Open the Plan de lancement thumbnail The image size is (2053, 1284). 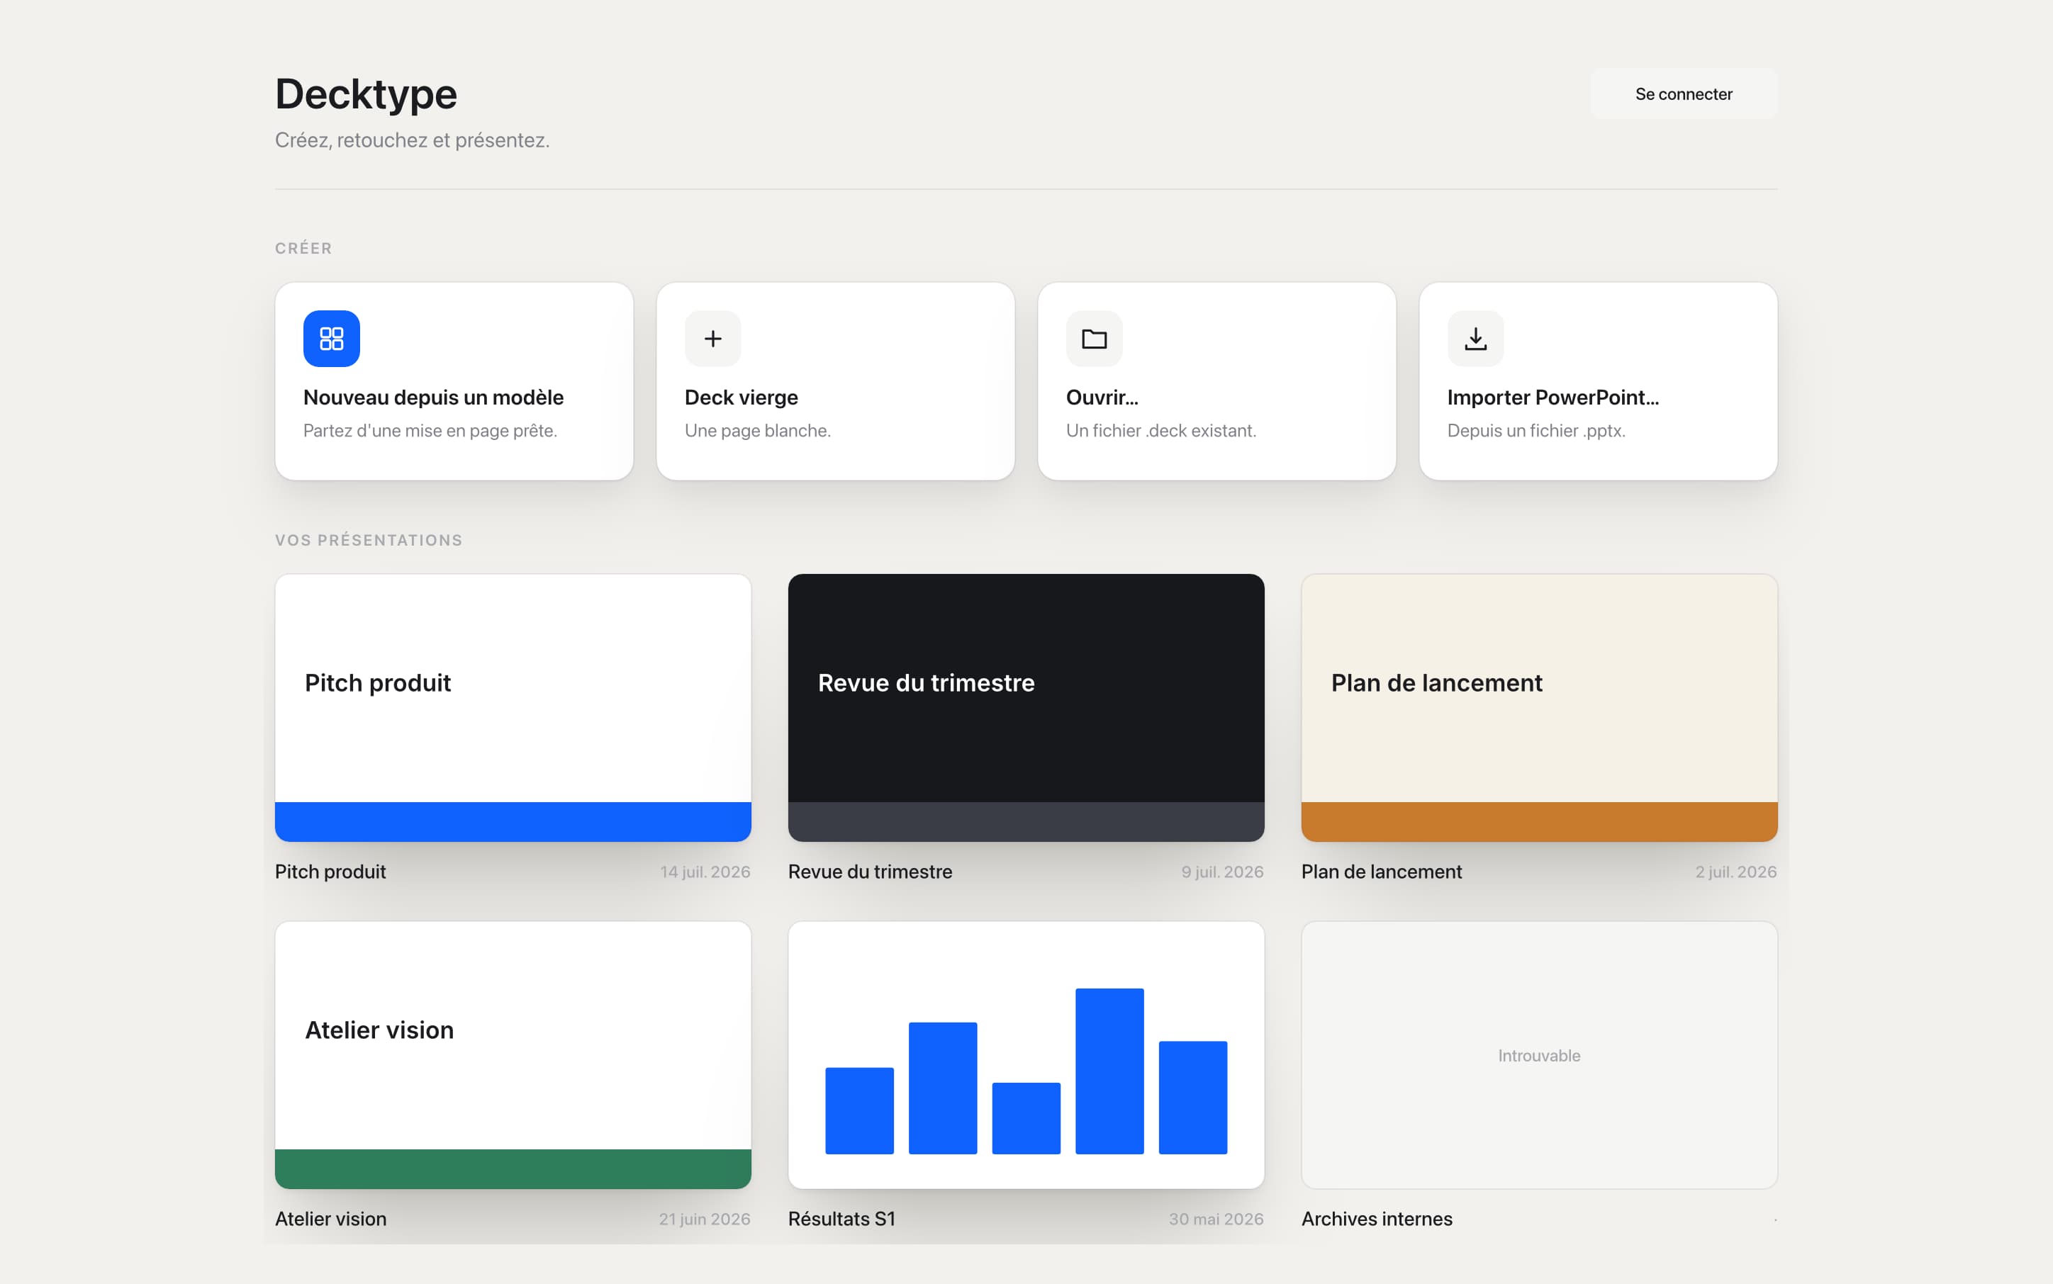[x=1539, y=707]
